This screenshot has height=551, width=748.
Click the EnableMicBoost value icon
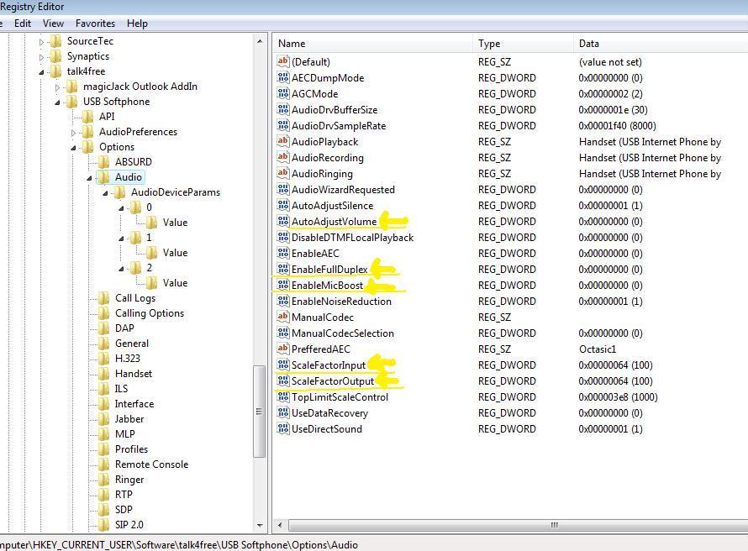pyautogui.click(x=283, y=285)
